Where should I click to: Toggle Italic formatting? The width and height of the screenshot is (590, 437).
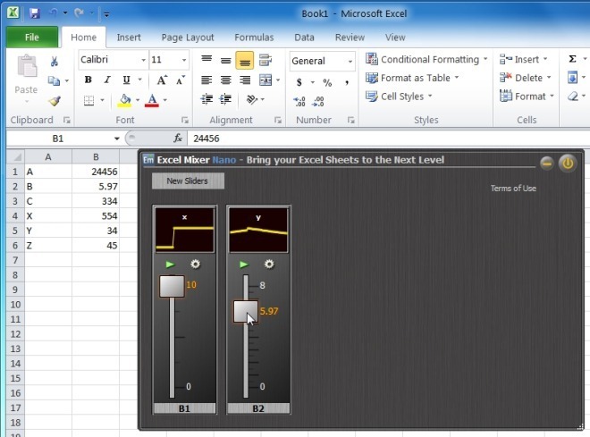pyautogui.click(x=107, y=80)
